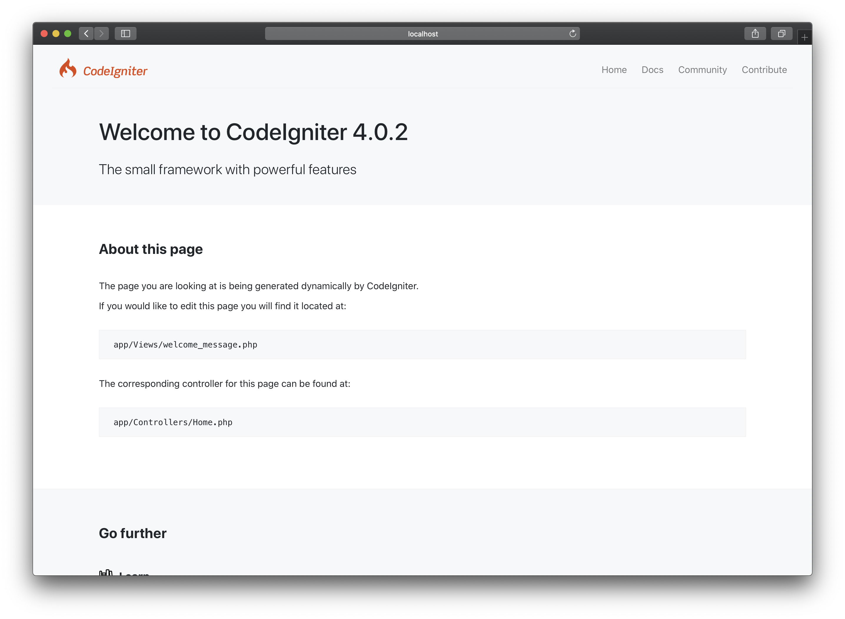Click the yellow minimize window button
The width and height of the screenshot is (845, 619).
[x=56, y=34]
